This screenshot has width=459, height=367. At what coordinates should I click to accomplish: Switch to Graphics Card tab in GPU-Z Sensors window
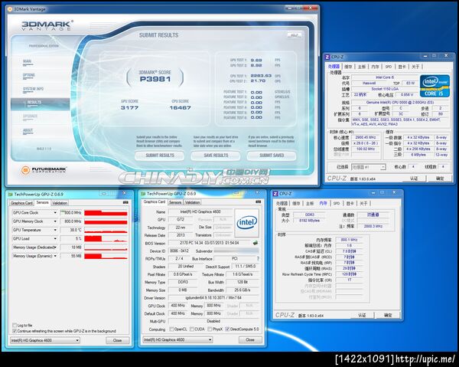(x=21, y=203)
